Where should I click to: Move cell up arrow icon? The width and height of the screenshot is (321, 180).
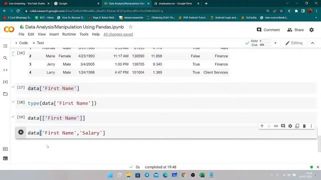tap(262, 126)
